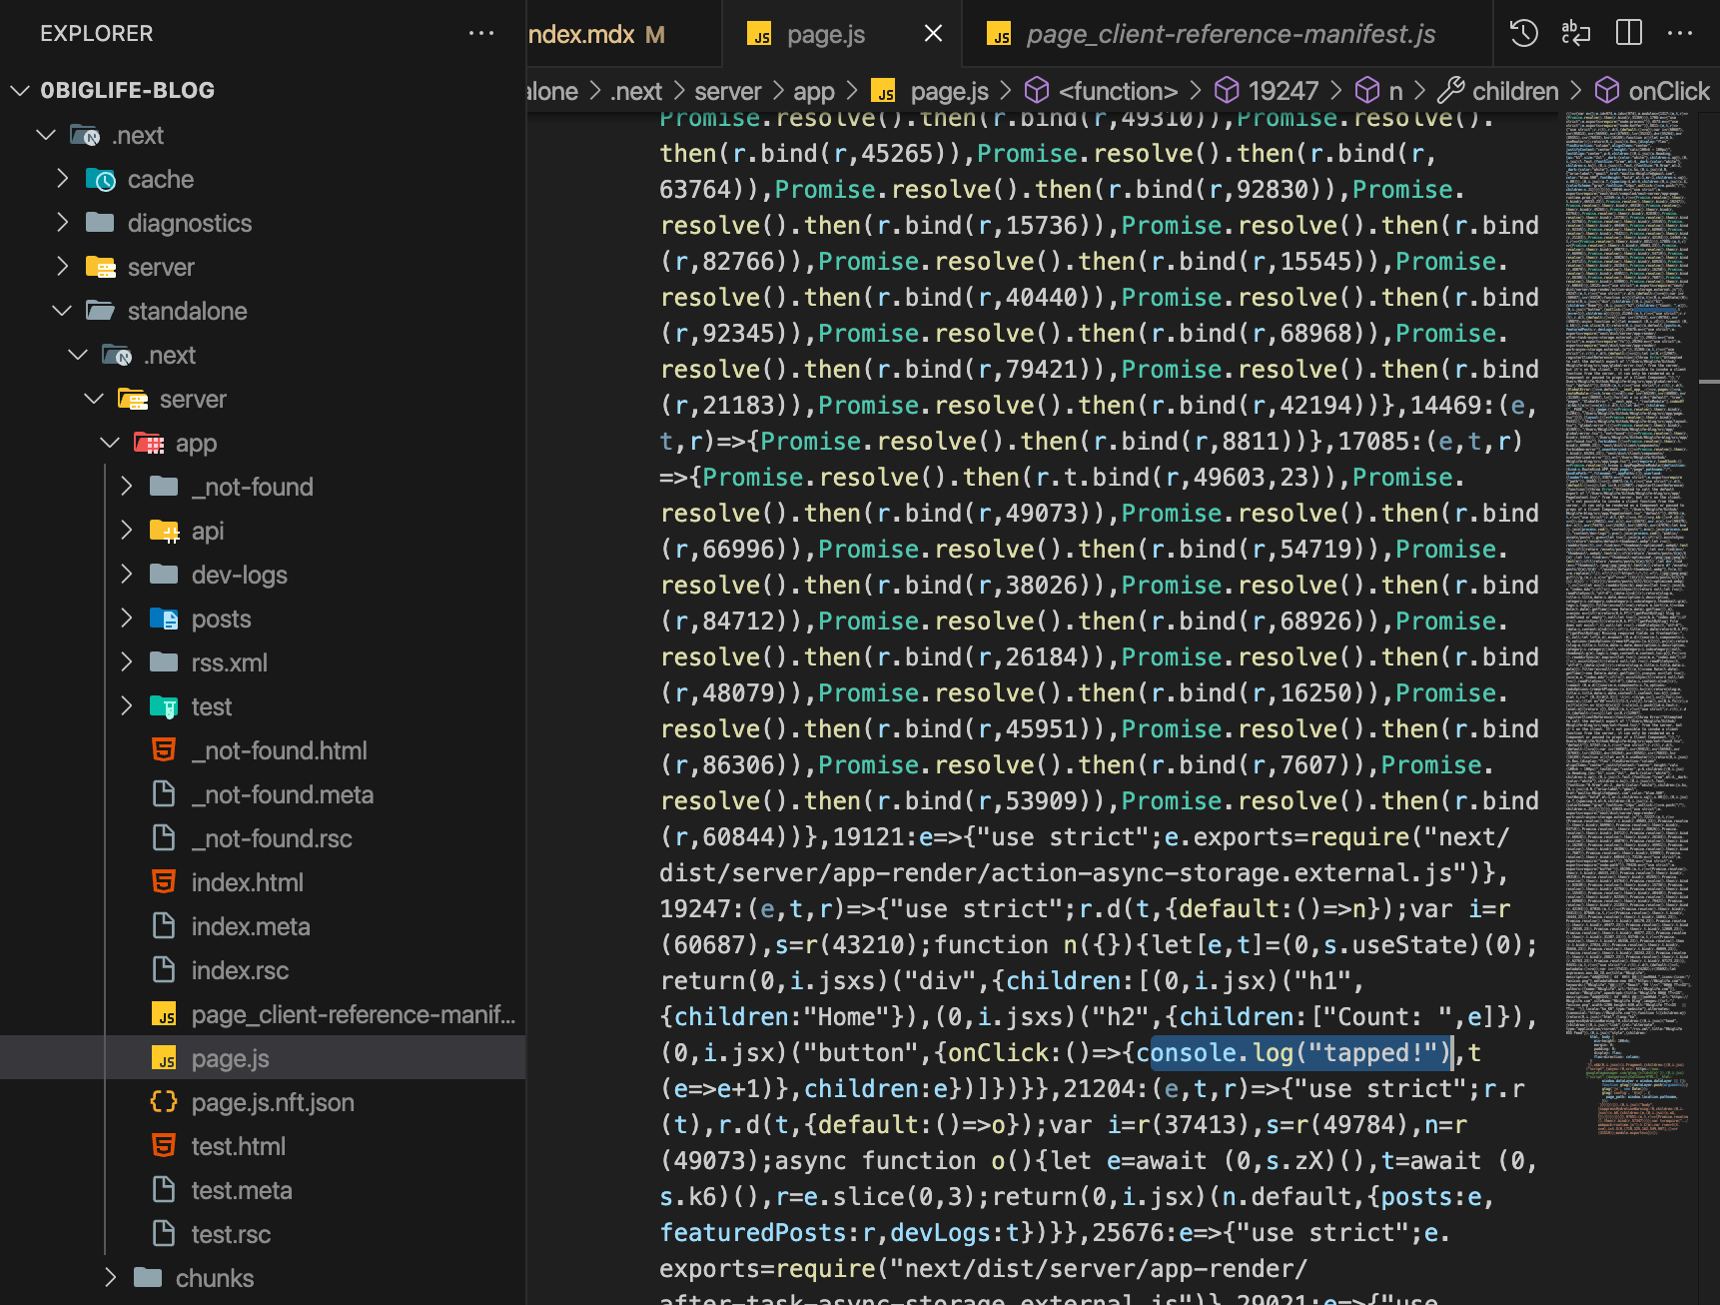Collapse the OBIGLIFE-BLOG root folder
Screen dimensions: 1720x1305
19,90
